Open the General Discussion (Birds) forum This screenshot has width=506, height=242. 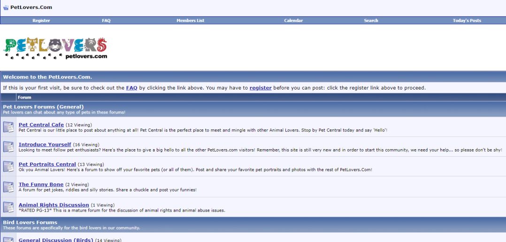pos(56,240)
